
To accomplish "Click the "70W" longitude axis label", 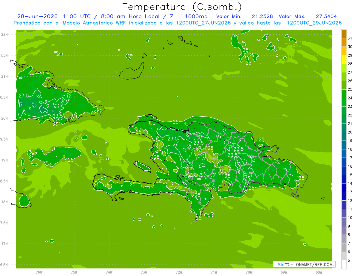I will 249,272.
